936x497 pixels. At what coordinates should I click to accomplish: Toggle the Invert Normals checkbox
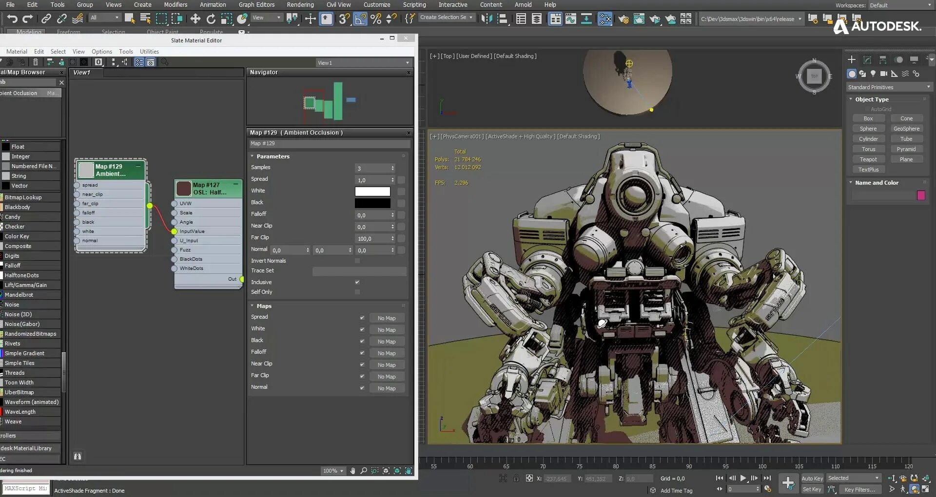coord(357,261)
